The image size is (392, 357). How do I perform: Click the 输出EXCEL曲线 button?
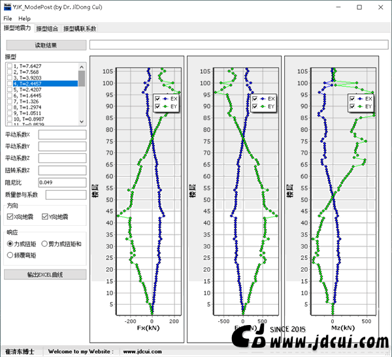45,275
